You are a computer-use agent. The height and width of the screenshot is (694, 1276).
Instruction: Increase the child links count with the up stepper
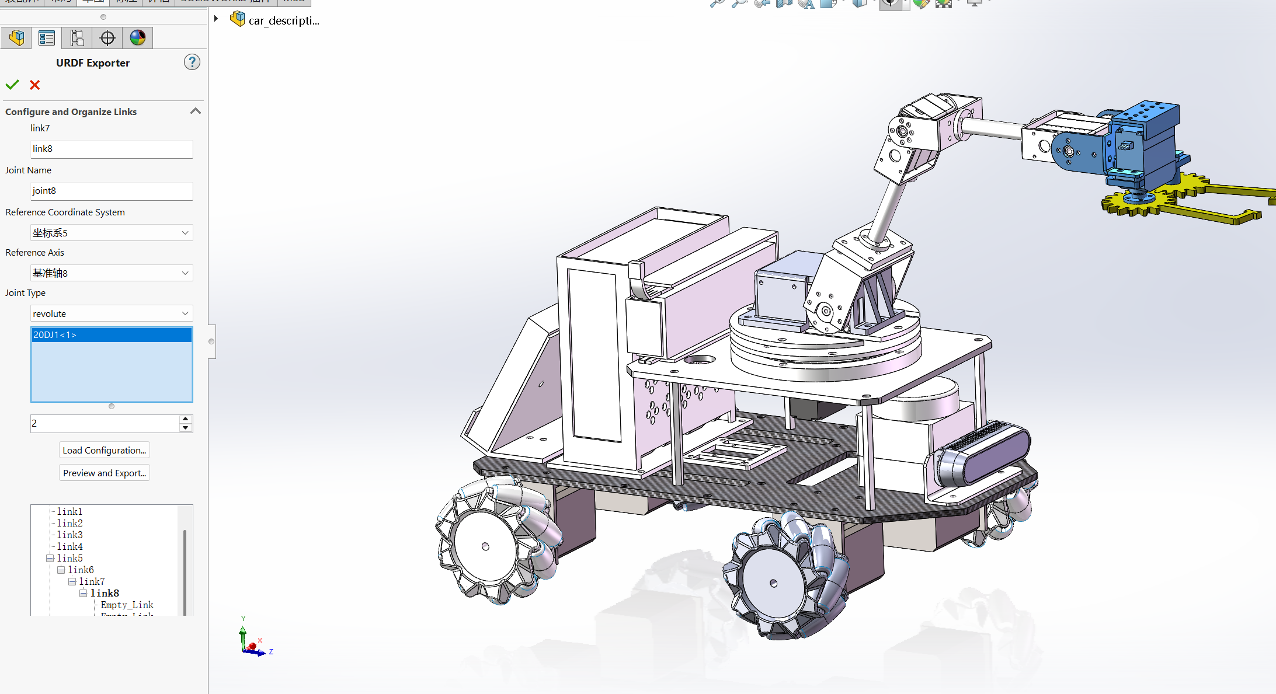pos(186,419)
